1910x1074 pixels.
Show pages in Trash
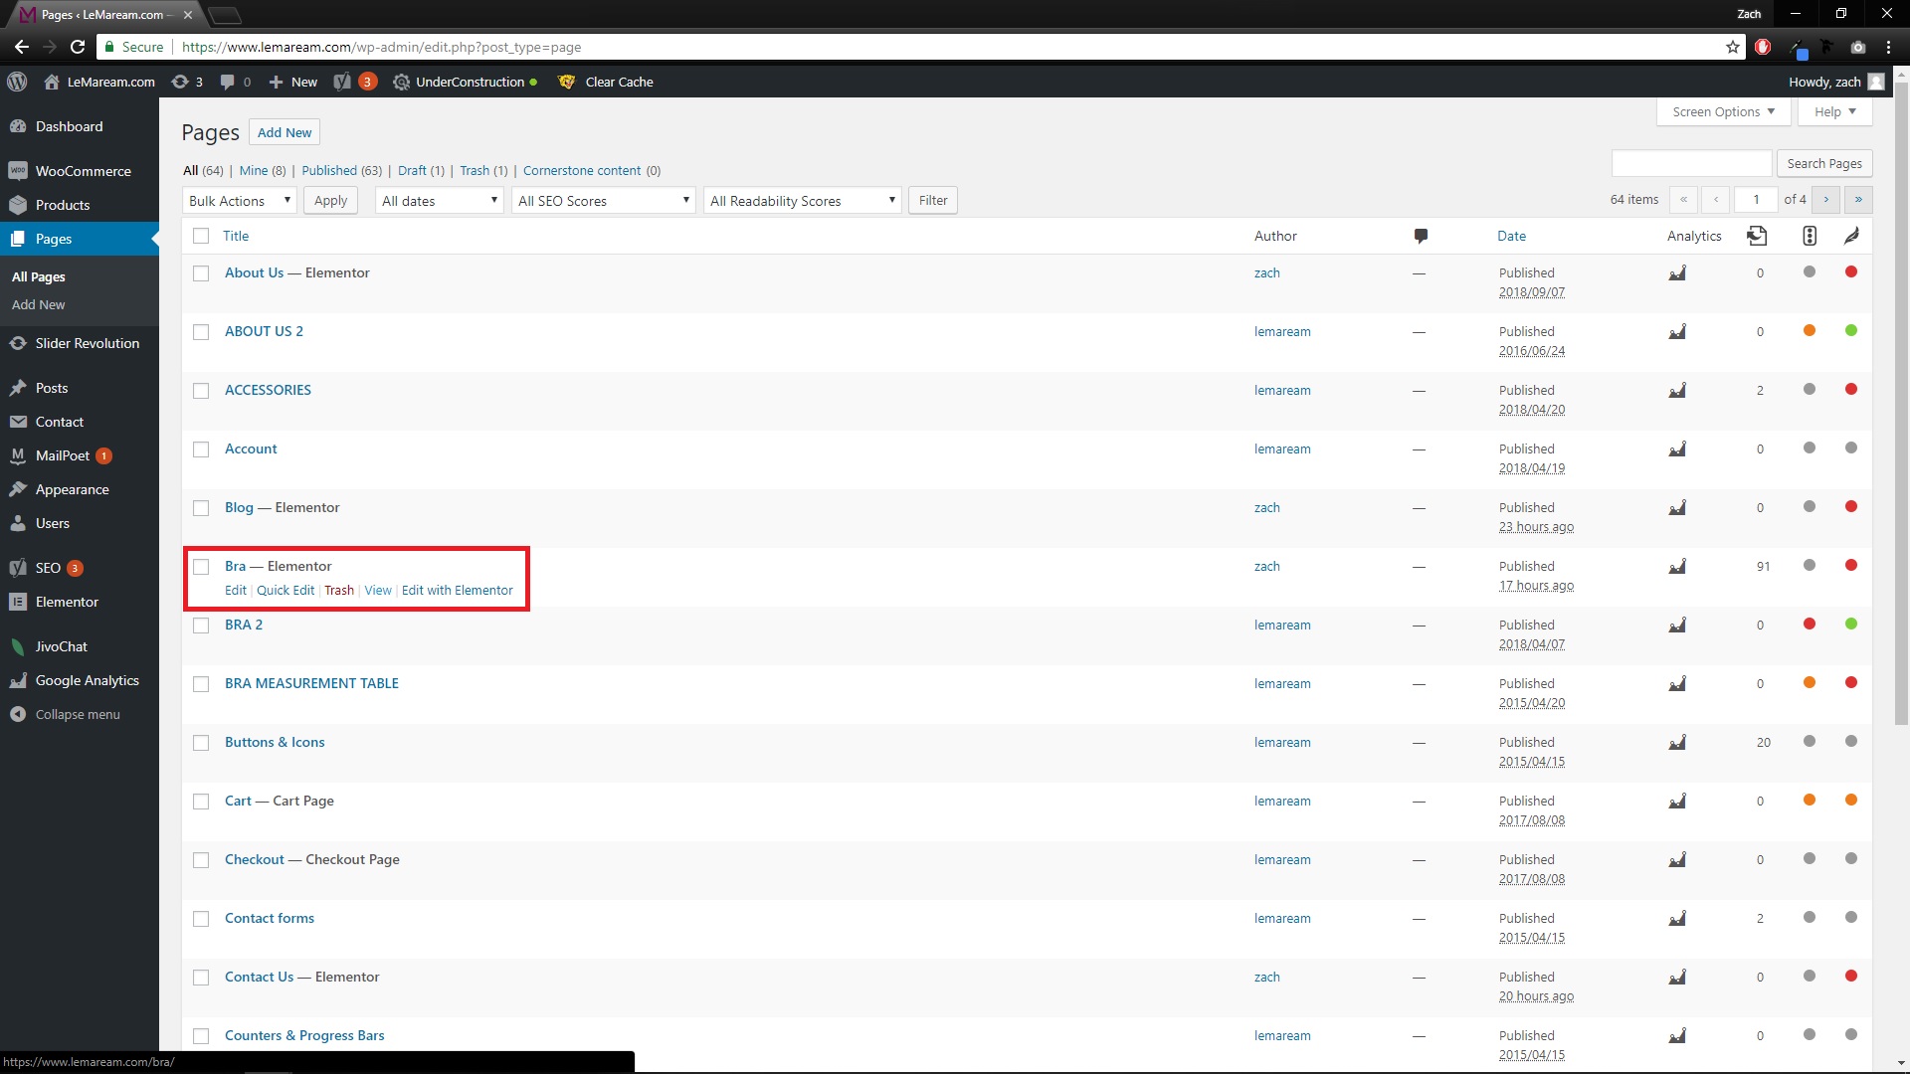(475, 170)
